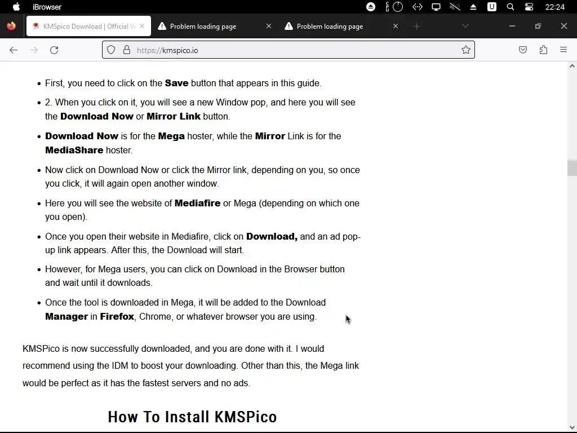577x433 pixels.
Task: Open the Extensions puzzle icon
Action: (543, 50)
